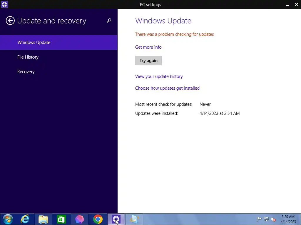Click the network status tray icon
Viewport: 301px width, 225px height.
266,219
